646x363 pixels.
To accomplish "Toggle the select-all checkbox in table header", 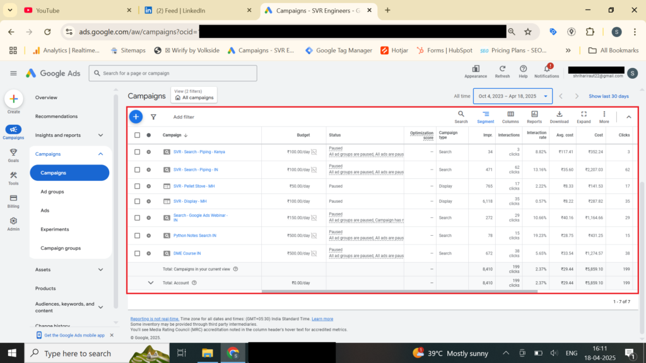I will pos(138,135).
